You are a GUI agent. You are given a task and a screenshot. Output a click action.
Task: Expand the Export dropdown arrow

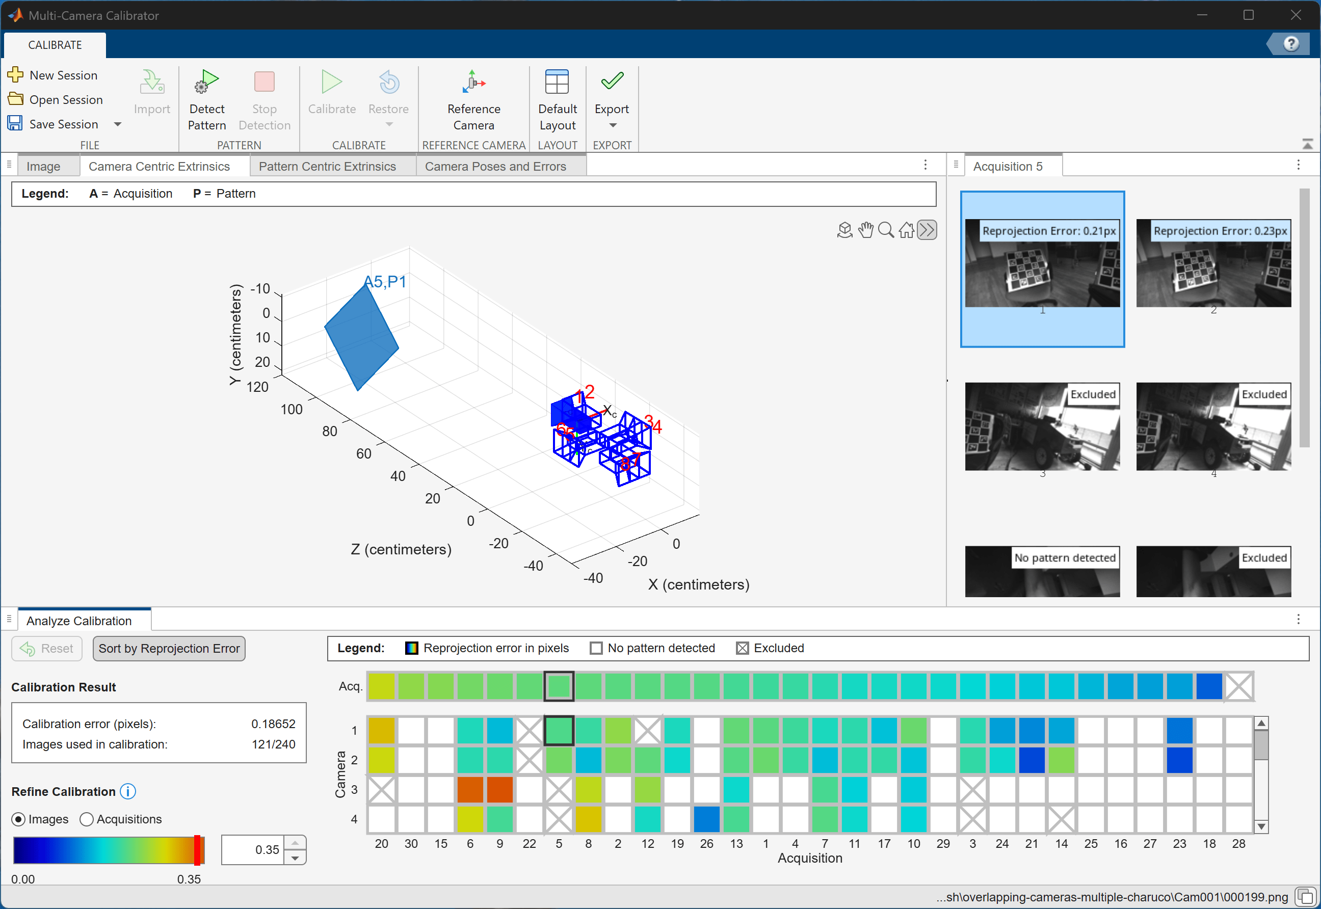pos(613,125)
